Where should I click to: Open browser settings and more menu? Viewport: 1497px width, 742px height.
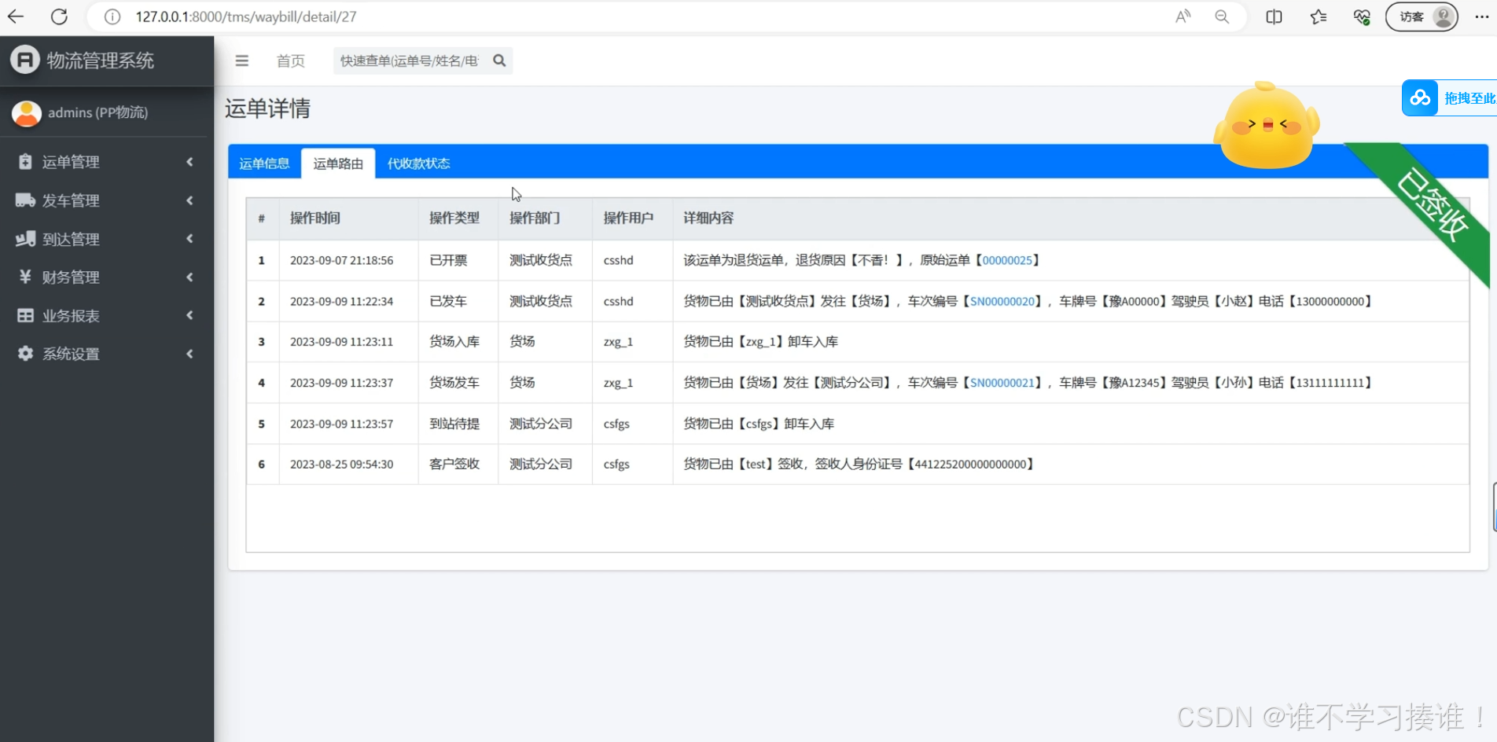click(1481, 17)
